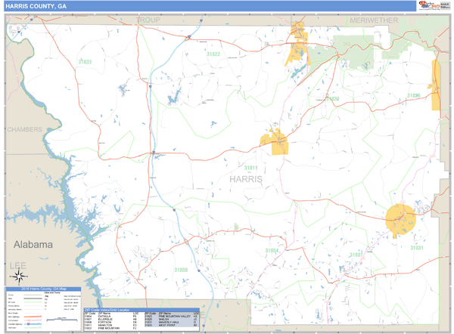This screenshot has width=454, height=334.
Task: Select the 'PINE MOUNTAIN VALLEY' row in the ZIP index
Action: point(172,317)
